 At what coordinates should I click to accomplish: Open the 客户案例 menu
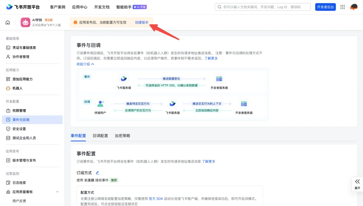point(58,7)
